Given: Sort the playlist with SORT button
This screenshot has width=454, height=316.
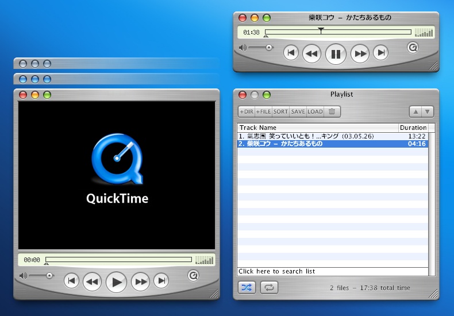Looking at the screenshot, I should (280, 111).
